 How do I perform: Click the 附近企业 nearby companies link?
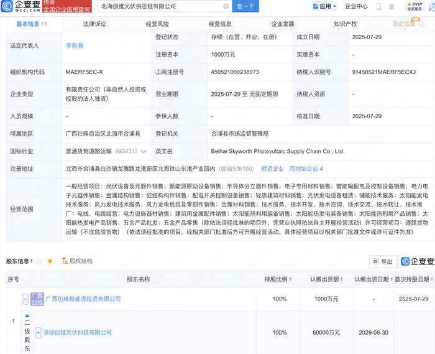(x=272, y=169)
